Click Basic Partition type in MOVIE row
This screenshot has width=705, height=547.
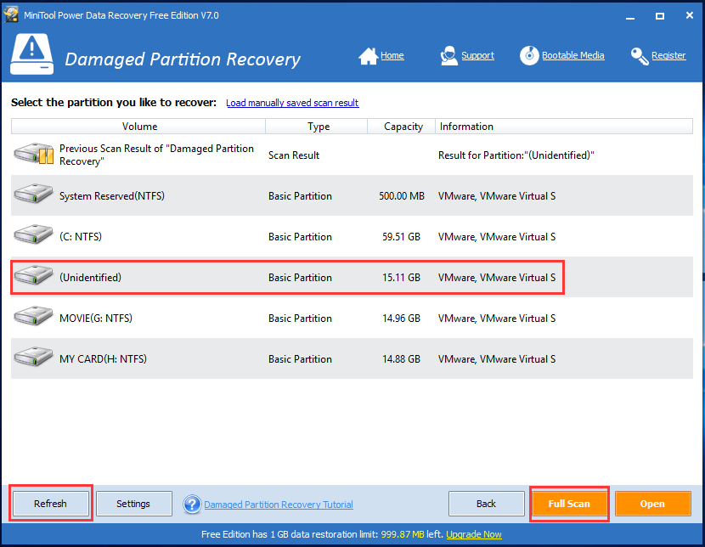(x=300, y=319)
